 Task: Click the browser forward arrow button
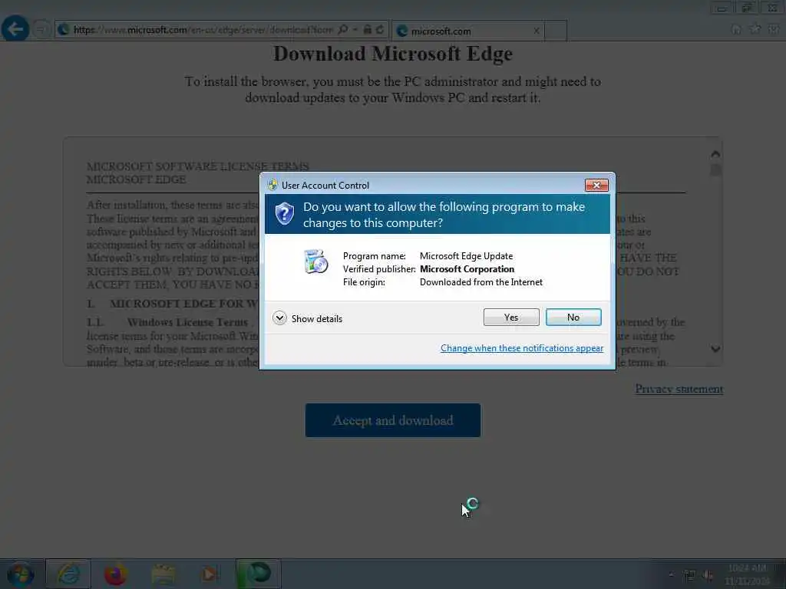(x=41, y=30)
